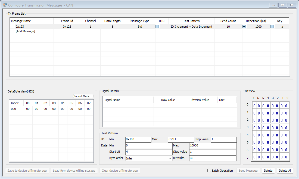The image size is (299, 179).
Task: Click the Import Data... button
Action: click(x=83, y=96)
